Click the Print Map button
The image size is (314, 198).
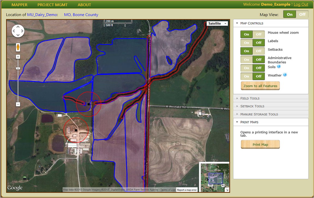point(260,144)
